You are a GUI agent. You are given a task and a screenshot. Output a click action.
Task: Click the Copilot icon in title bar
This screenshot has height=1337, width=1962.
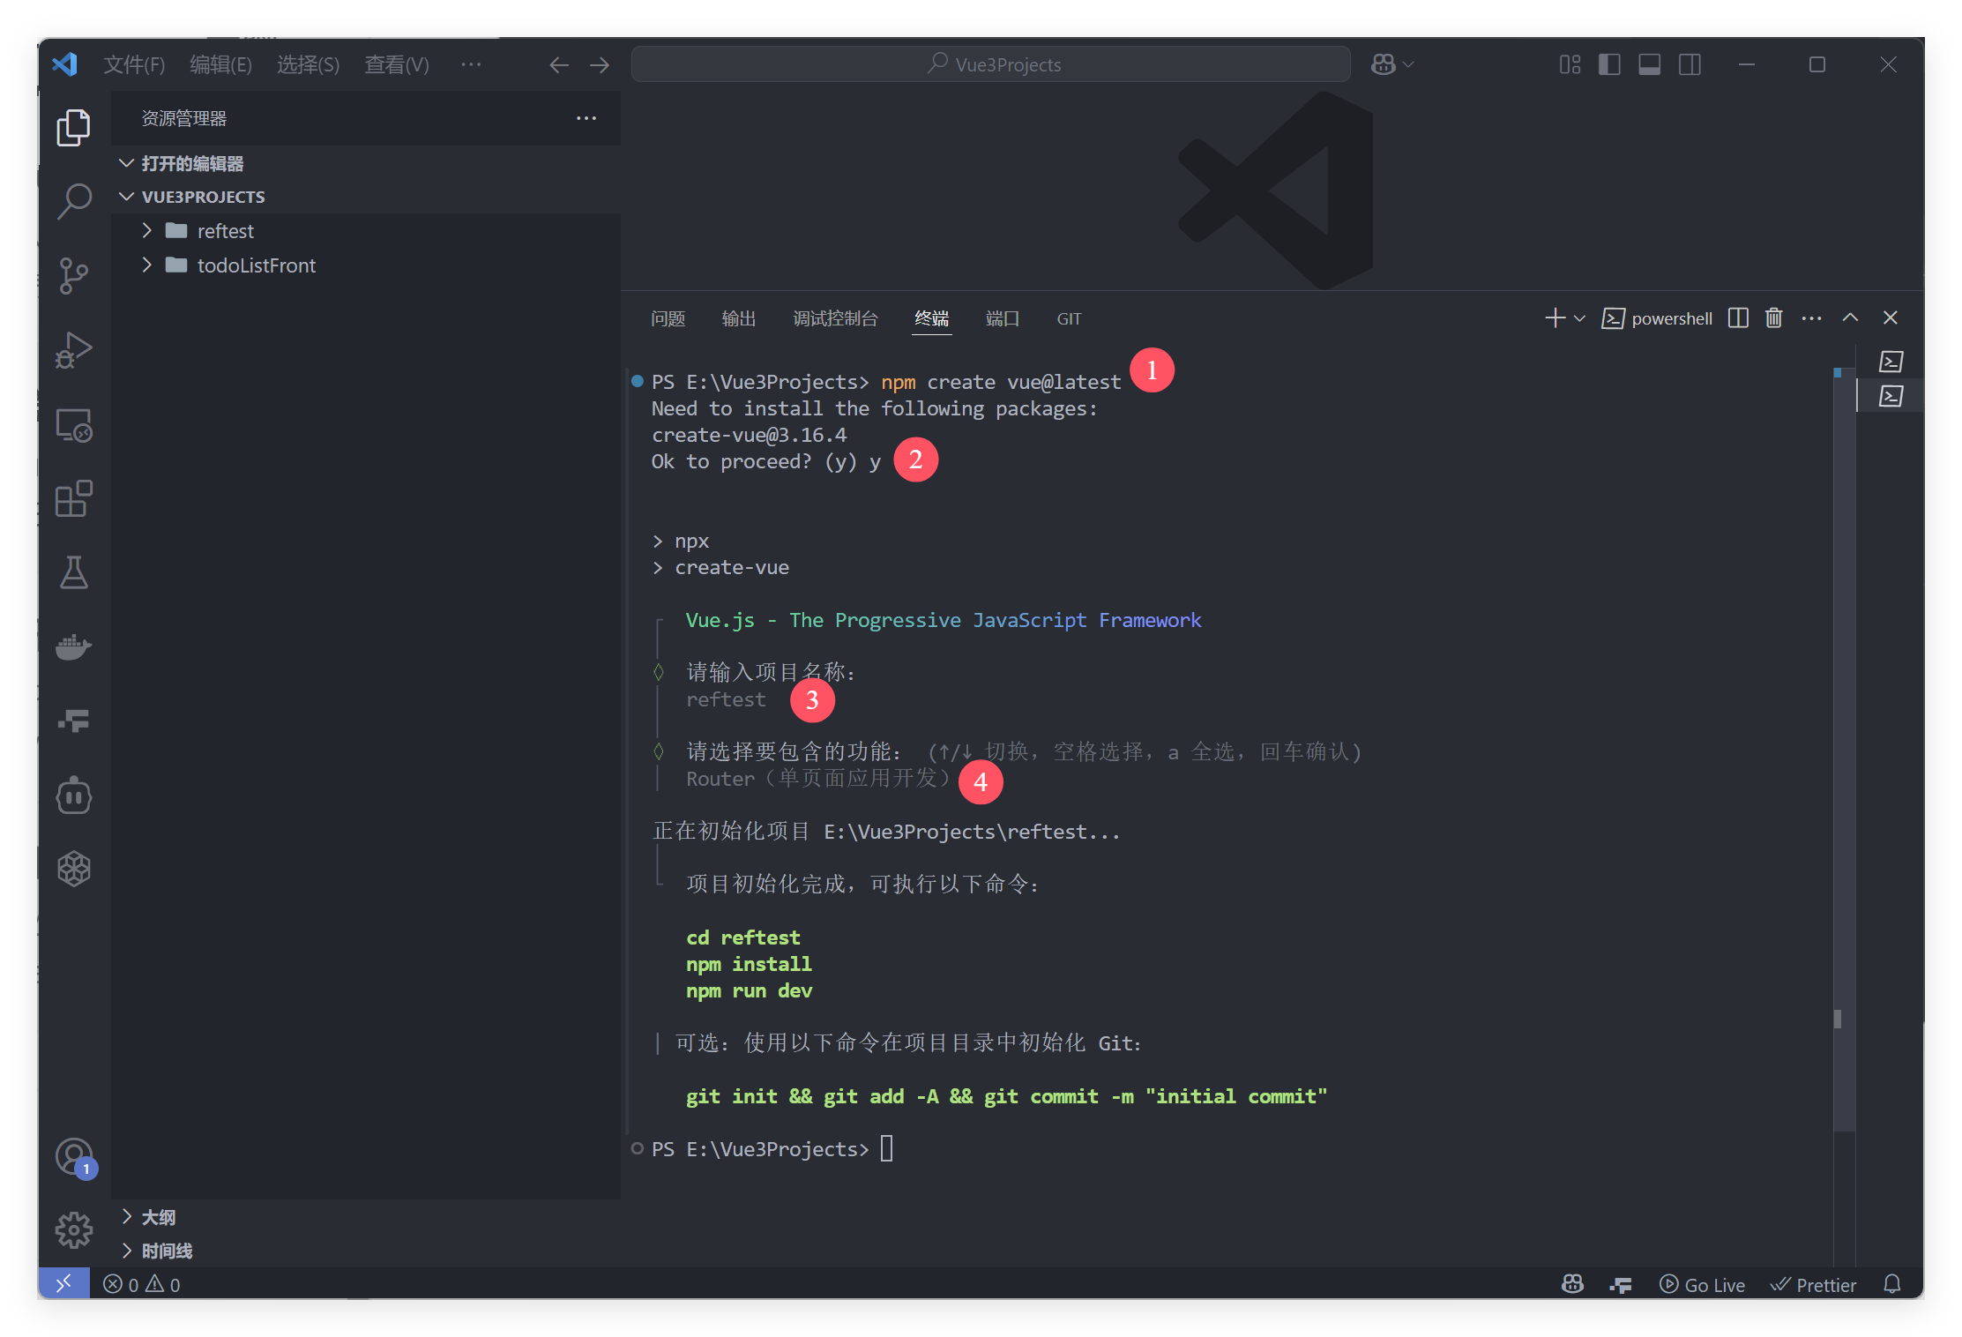1383,64
